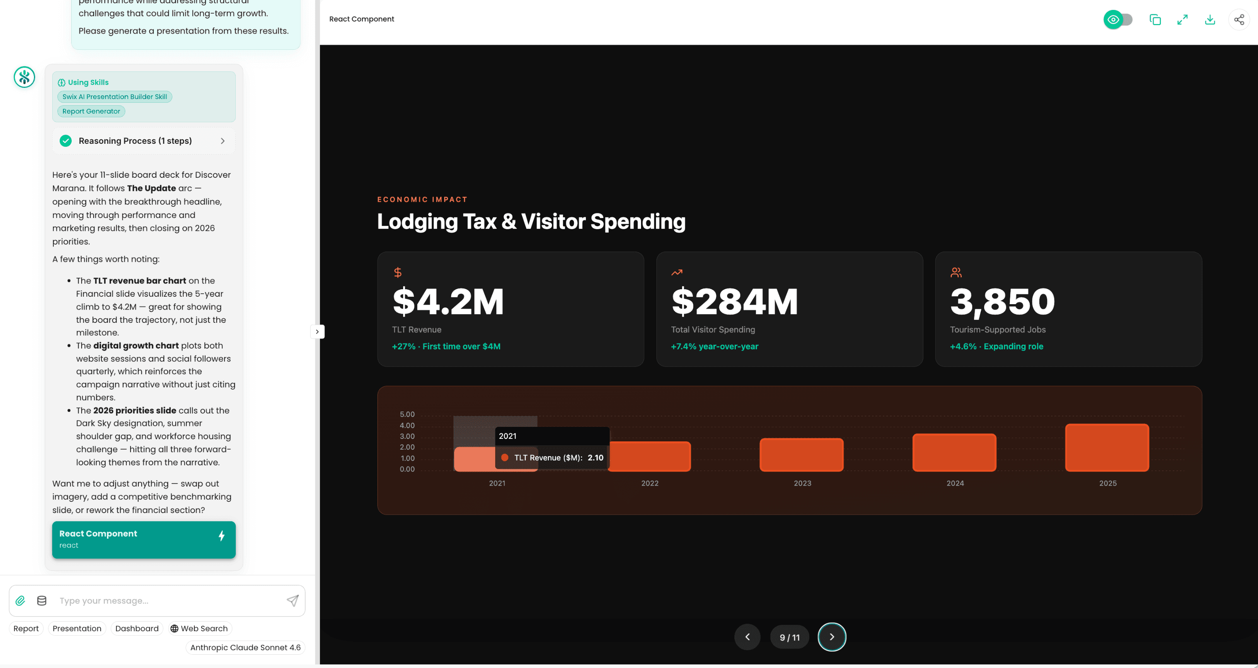Open the Anthropic Claude Sonnet 4.6 model selector
The image size is (1258, 668).
click(245, 647)
